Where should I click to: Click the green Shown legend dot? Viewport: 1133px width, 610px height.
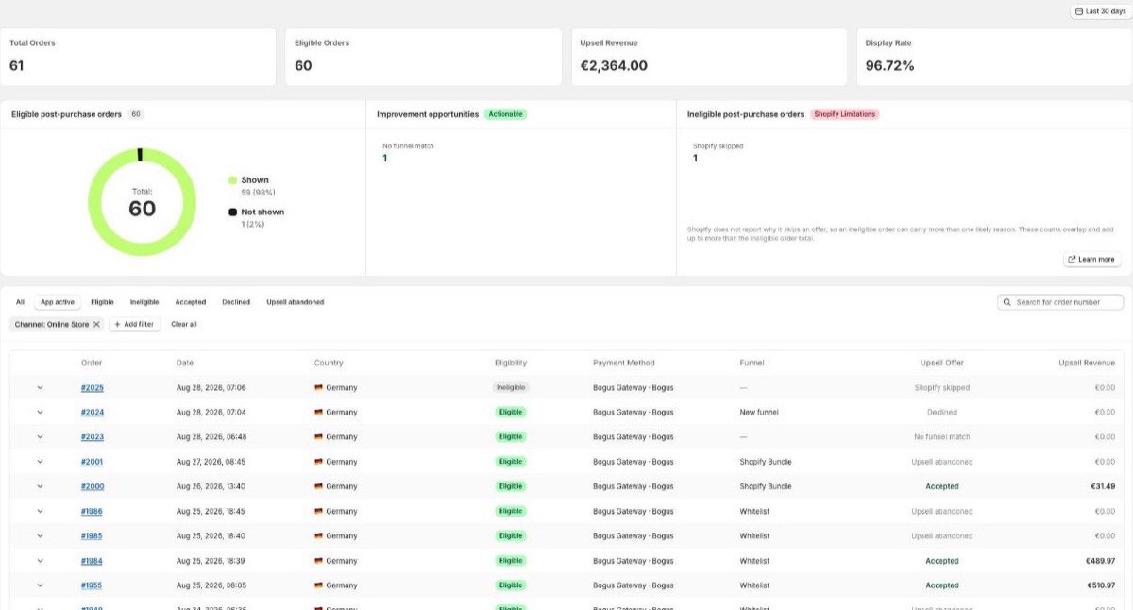pyautogui.click(x=232, y=179)
